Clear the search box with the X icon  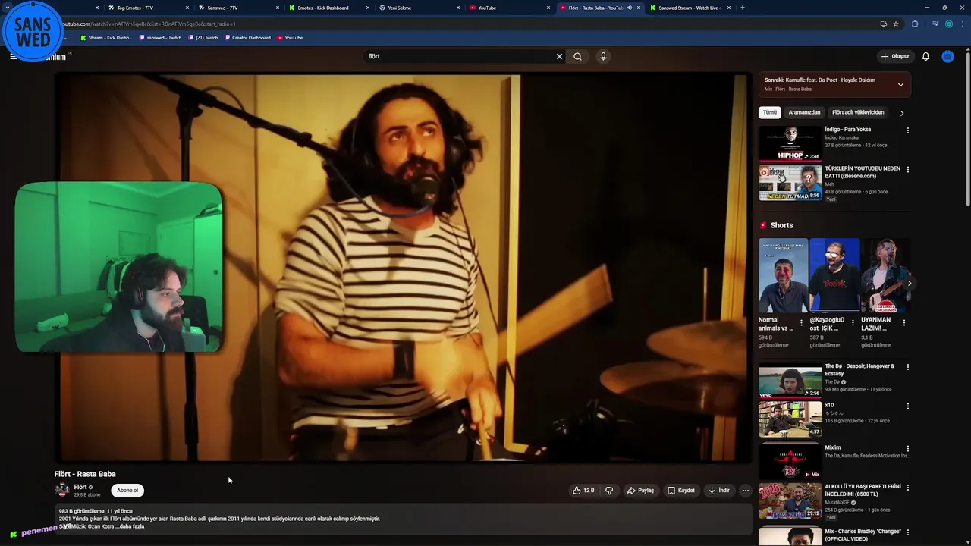pos(559,56)
